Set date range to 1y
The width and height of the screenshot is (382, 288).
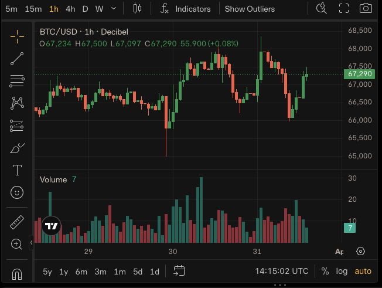pos(64,272)
